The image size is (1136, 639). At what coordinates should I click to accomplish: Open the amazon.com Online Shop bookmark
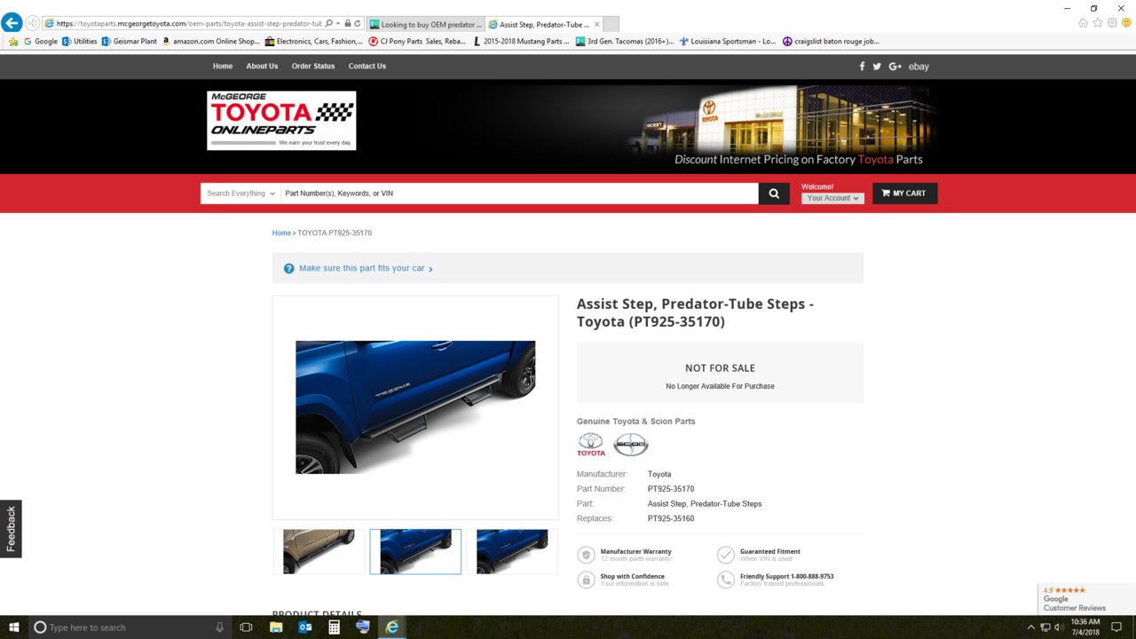click(x=210, y=42)
